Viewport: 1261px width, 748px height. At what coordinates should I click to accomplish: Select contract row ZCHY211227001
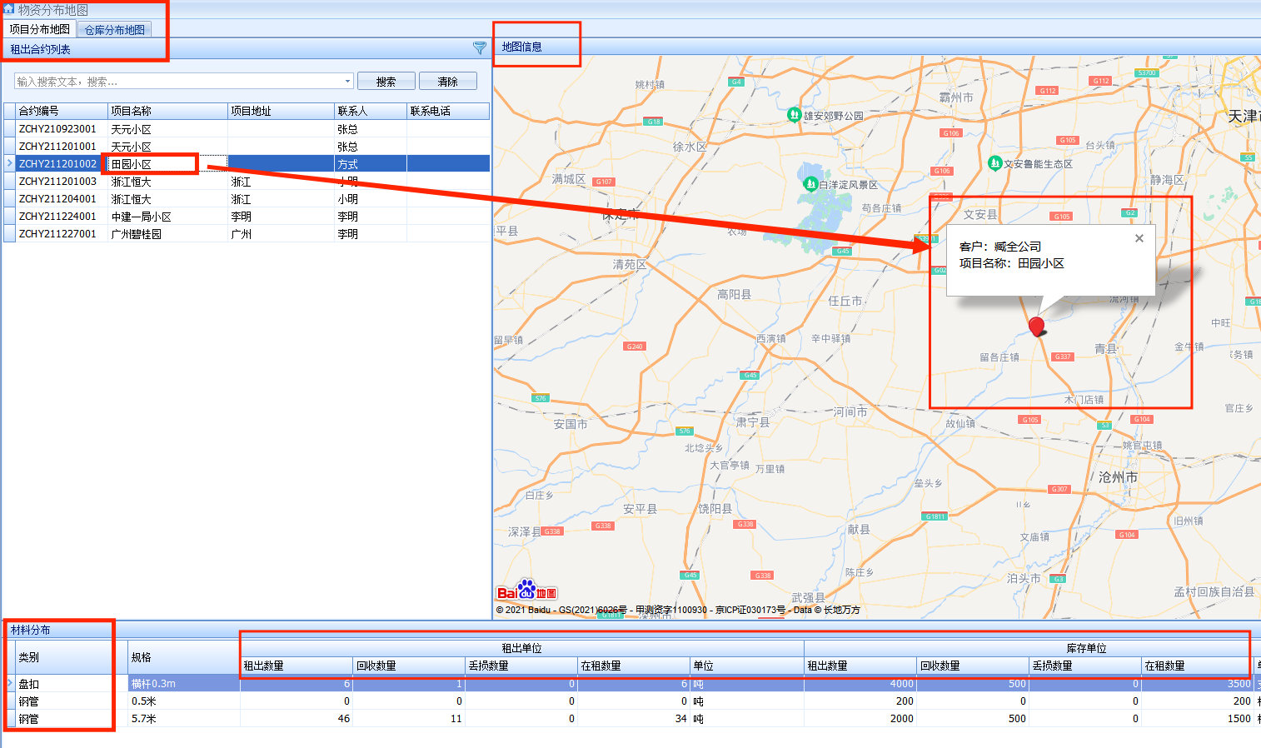pyautogui.click(x=247, y=234)
